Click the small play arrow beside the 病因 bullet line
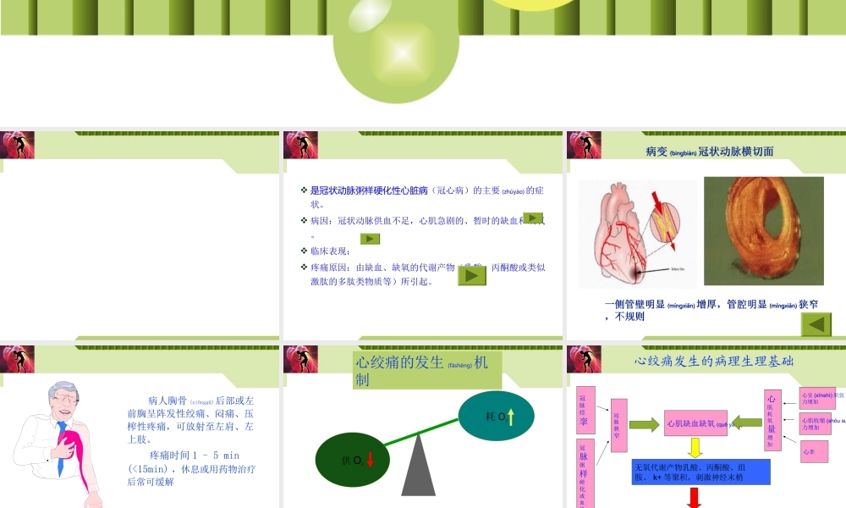The height and width of the screenshot is (508, 846). point(533,218)
